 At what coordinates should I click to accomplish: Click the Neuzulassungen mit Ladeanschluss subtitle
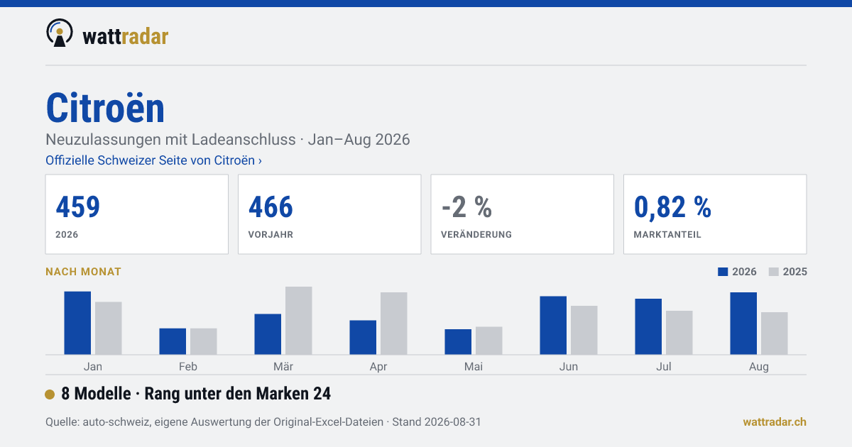click(x=228, y=140)
